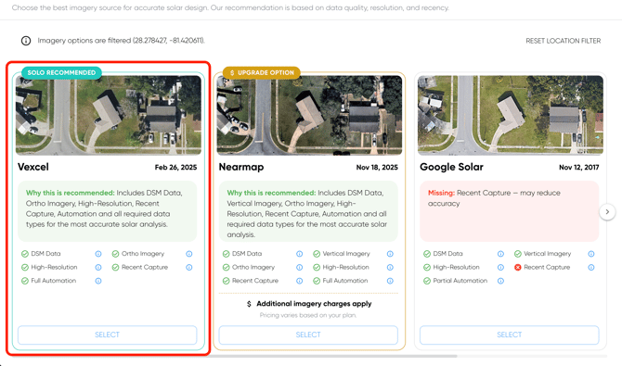Viewport: 622px width, 366px height.
Task: Click the Vexcel card title
Action: click(33, 167)
